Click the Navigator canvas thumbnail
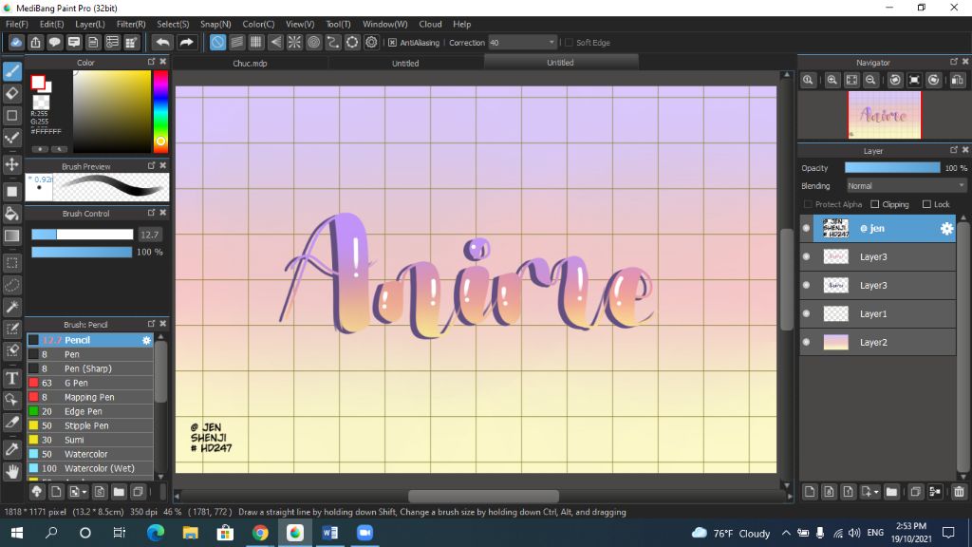The height and width of the screenshot is (547, 972). tap(885, 115)
